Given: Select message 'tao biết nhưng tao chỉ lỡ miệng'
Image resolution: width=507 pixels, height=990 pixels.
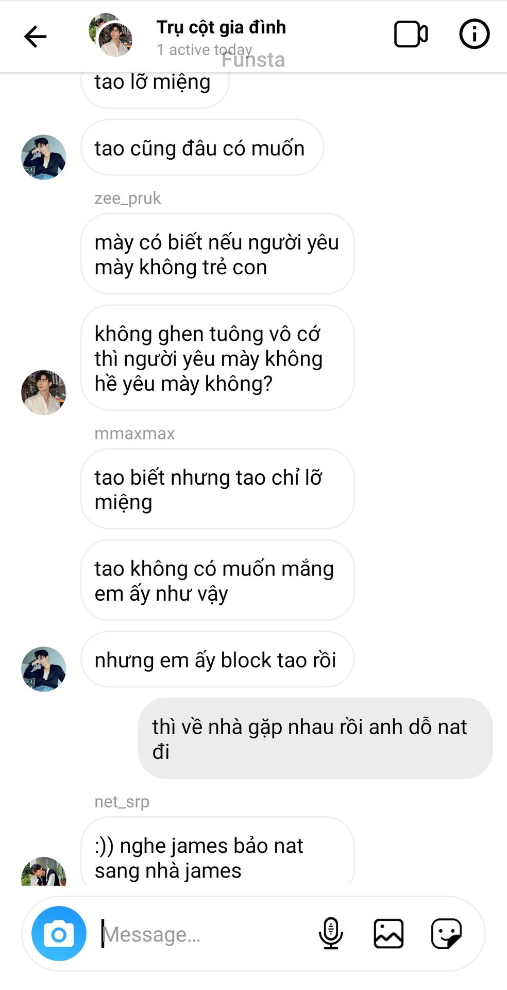Looking at the screenshot, I should click(217, 489).
